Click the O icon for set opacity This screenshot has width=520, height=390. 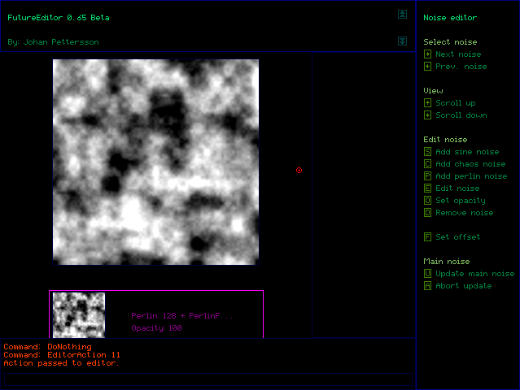427,201
